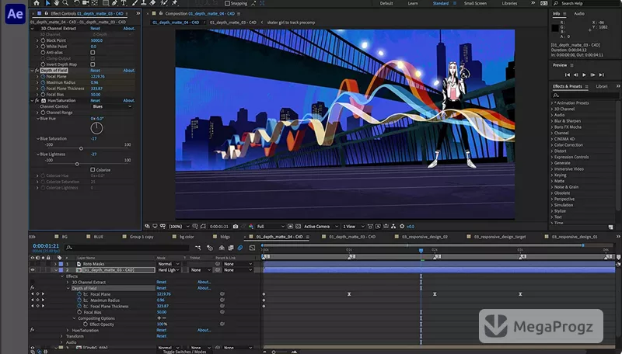Adjust the Blue Lightness slider handle
This screenshot has height=354, width=622.
pyautogui.click(x=77, y=164)
